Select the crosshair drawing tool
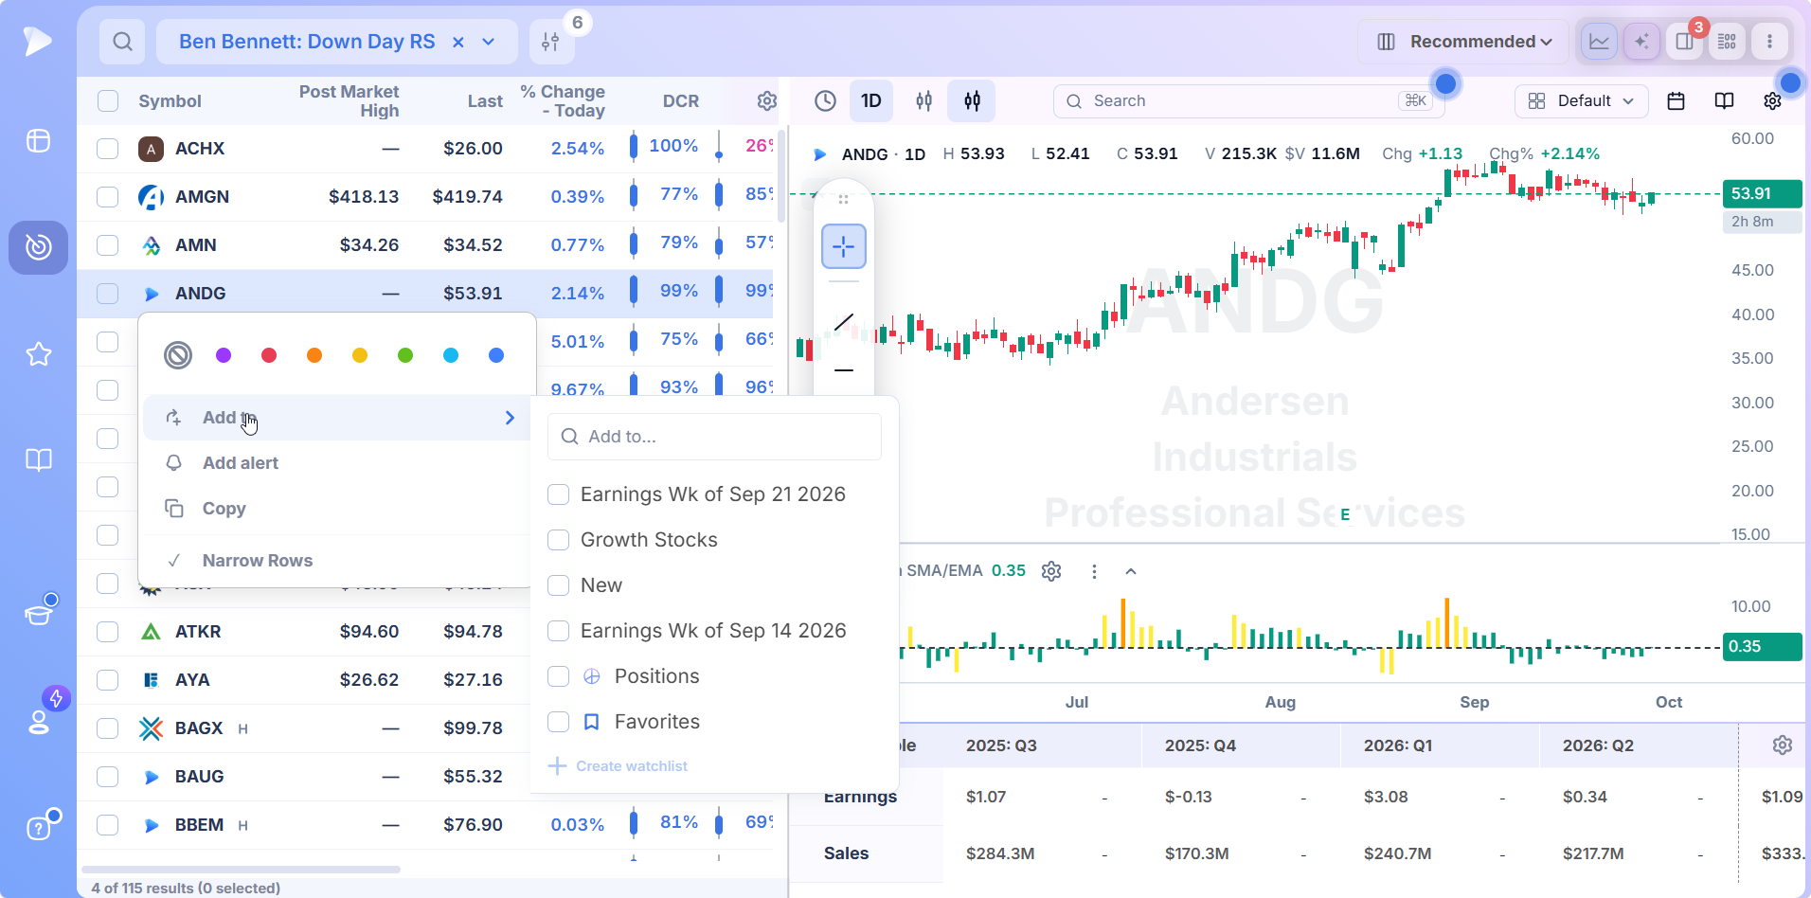The height and width of the screenshot is (898, 1811). click(843, 247)
